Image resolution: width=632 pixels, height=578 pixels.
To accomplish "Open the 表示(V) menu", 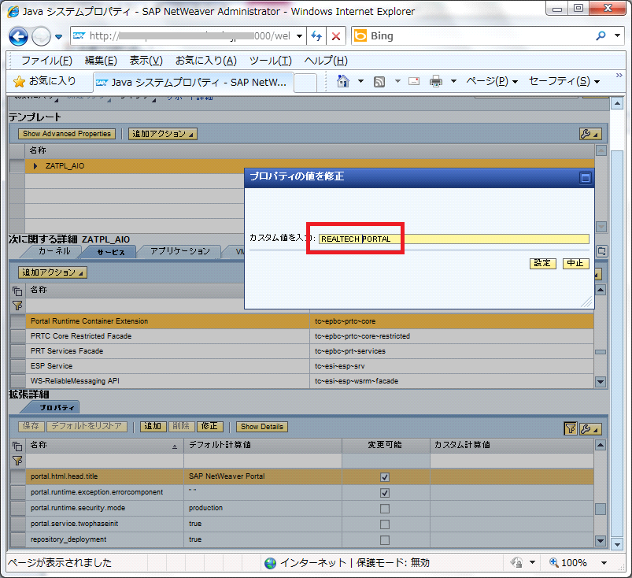I will coord(146,61).
